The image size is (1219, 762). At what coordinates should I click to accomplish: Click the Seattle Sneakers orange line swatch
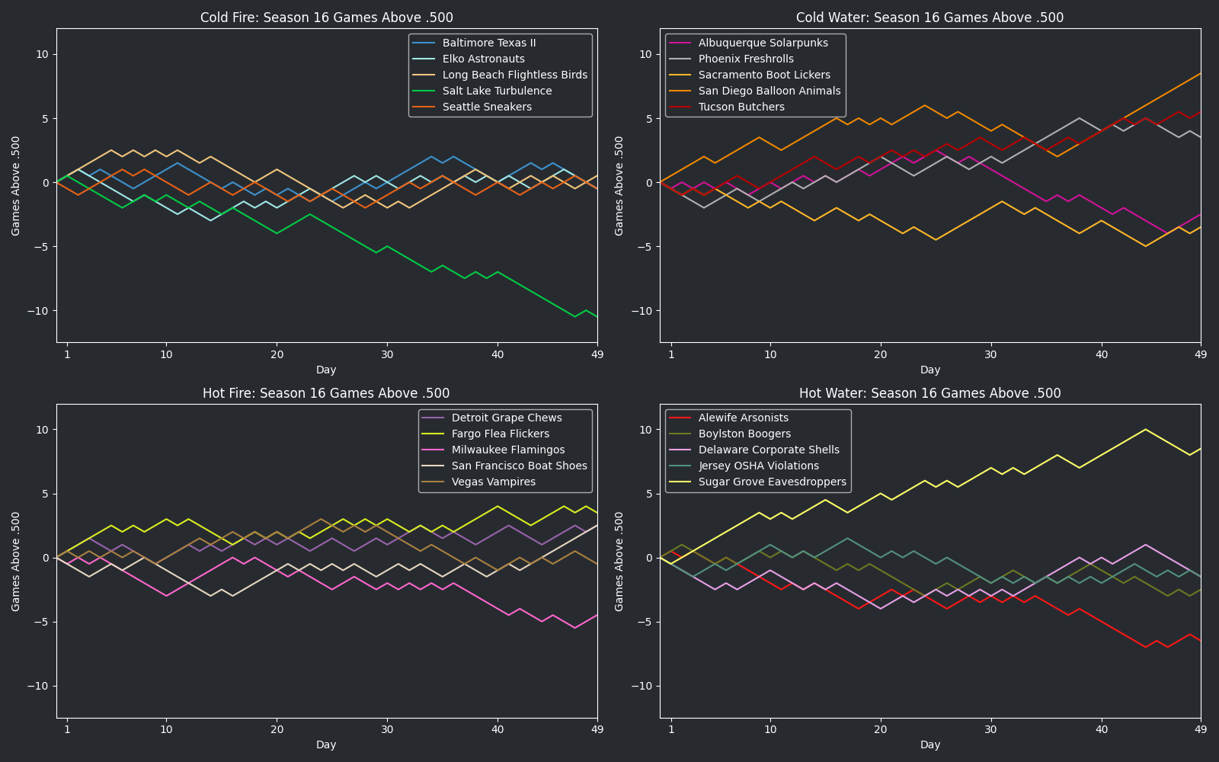[x=424, y=107]
